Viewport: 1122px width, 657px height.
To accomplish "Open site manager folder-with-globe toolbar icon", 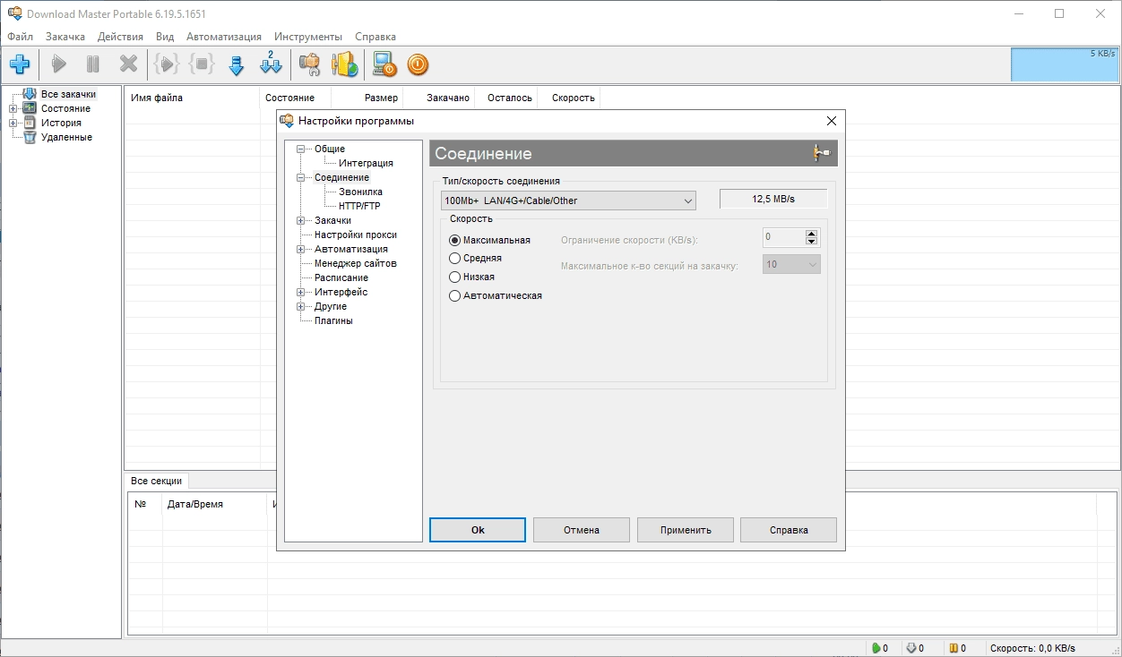I will pyautogui.click(x=345, y=64).
